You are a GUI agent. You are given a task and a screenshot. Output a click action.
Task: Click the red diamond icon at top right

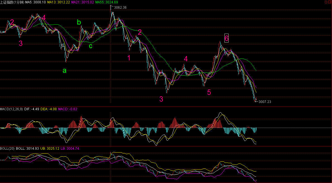coord(326,2)
